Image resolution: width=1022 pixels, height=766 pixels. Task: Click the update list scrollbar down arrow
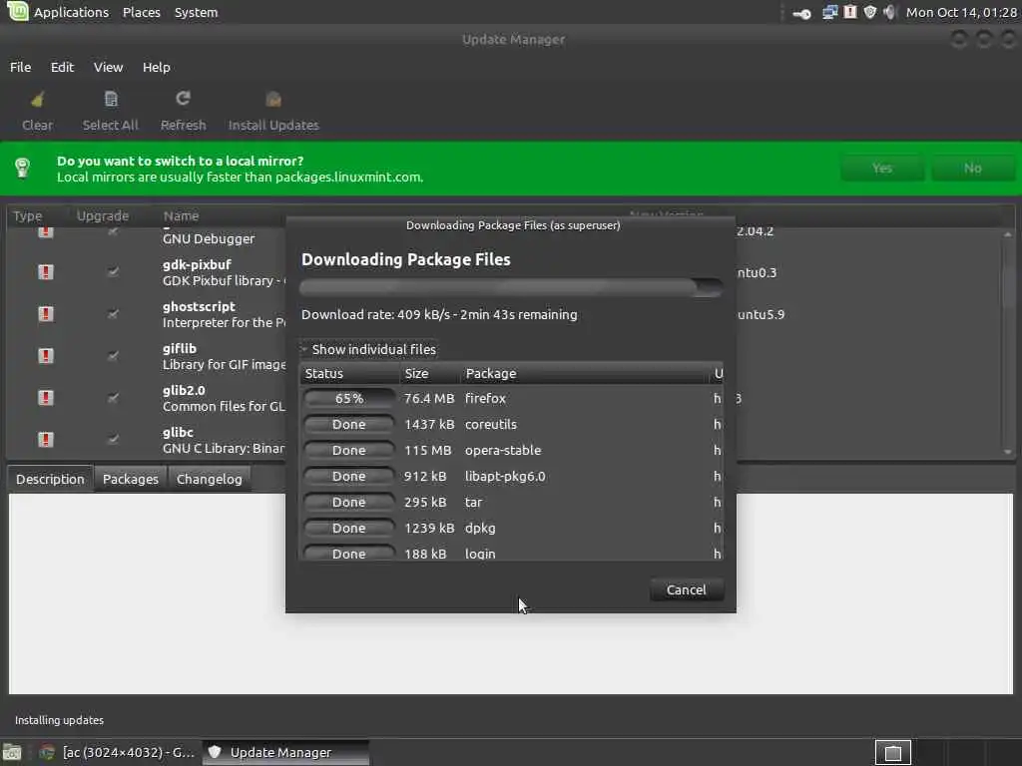click(x=1008, y=452)
